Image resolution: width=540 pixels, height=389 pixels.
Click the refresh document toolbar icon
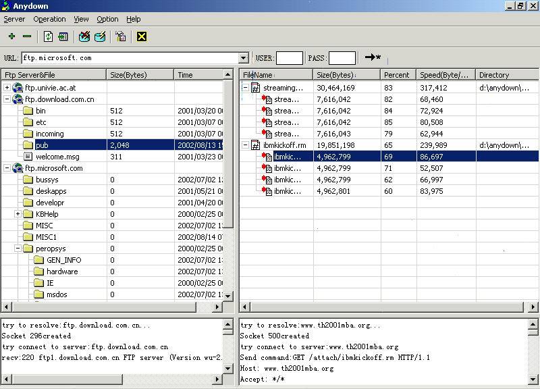pyautogui.click(x=48, y=36)
